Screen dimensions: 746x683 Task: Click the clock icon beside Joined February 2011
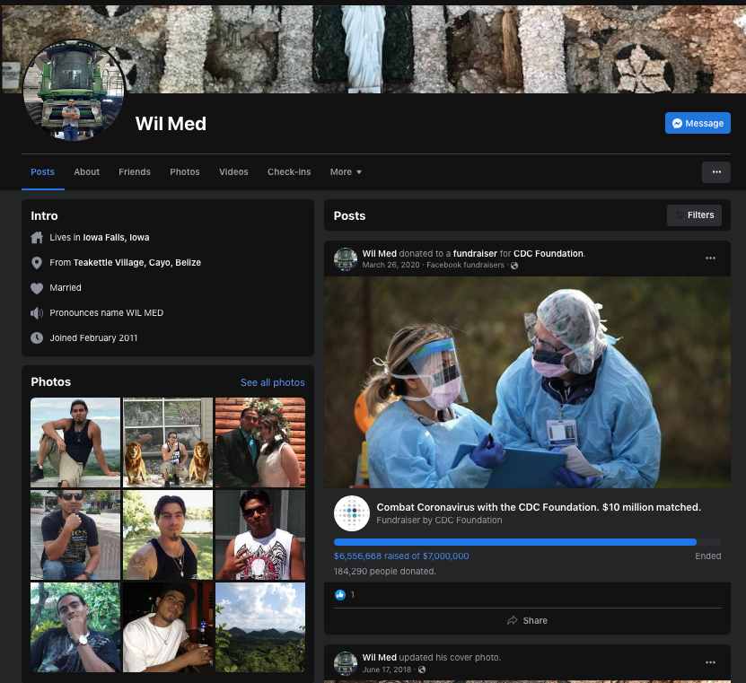37,338
